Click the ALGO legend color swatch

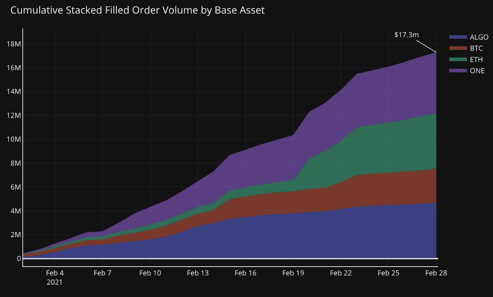point(458,37)
